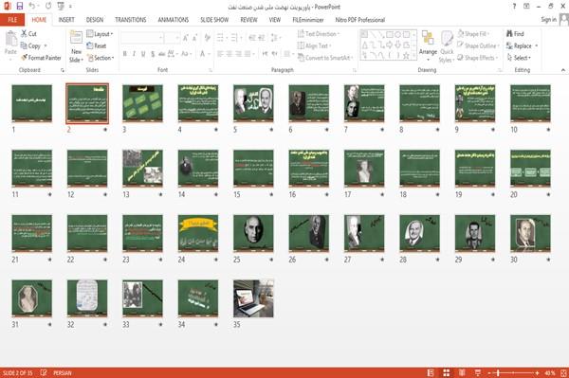Click the New Slide icon
This screenshot has height=378, width=569.
(76, 38)
